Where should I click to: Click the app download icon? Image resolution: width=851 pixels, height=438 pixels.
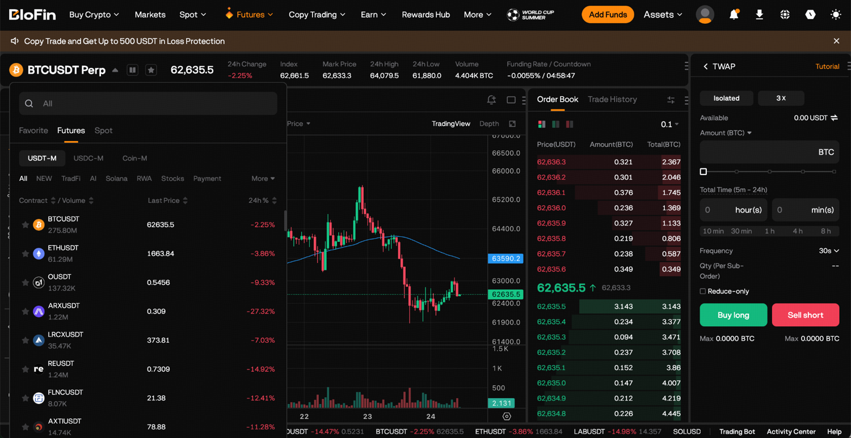[x=759, y=15]
